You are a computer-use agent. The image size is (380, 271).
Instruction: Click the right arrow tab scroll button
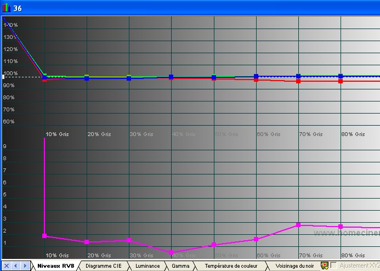[x=25, y=266]
